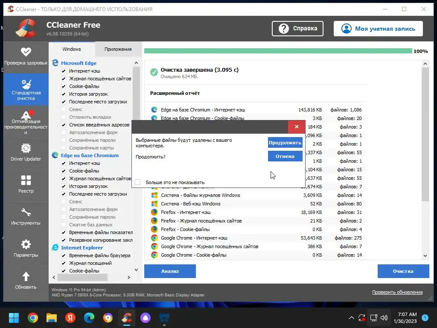Select Стандартная очистка sidebar item
Screen dimensions: 437x328
click(x=26, y=89)
